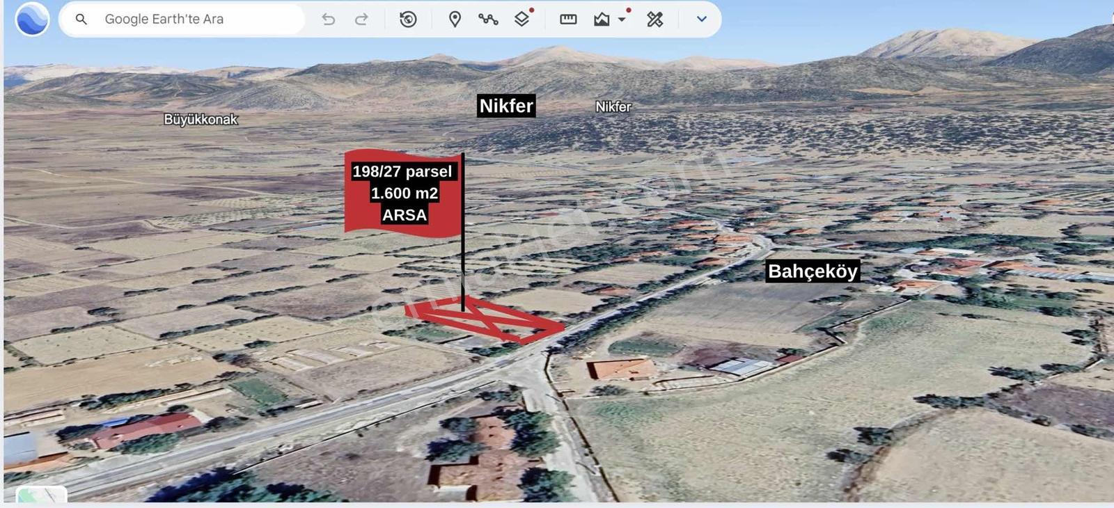Open the map layers tool

click(x=522, y=19)
